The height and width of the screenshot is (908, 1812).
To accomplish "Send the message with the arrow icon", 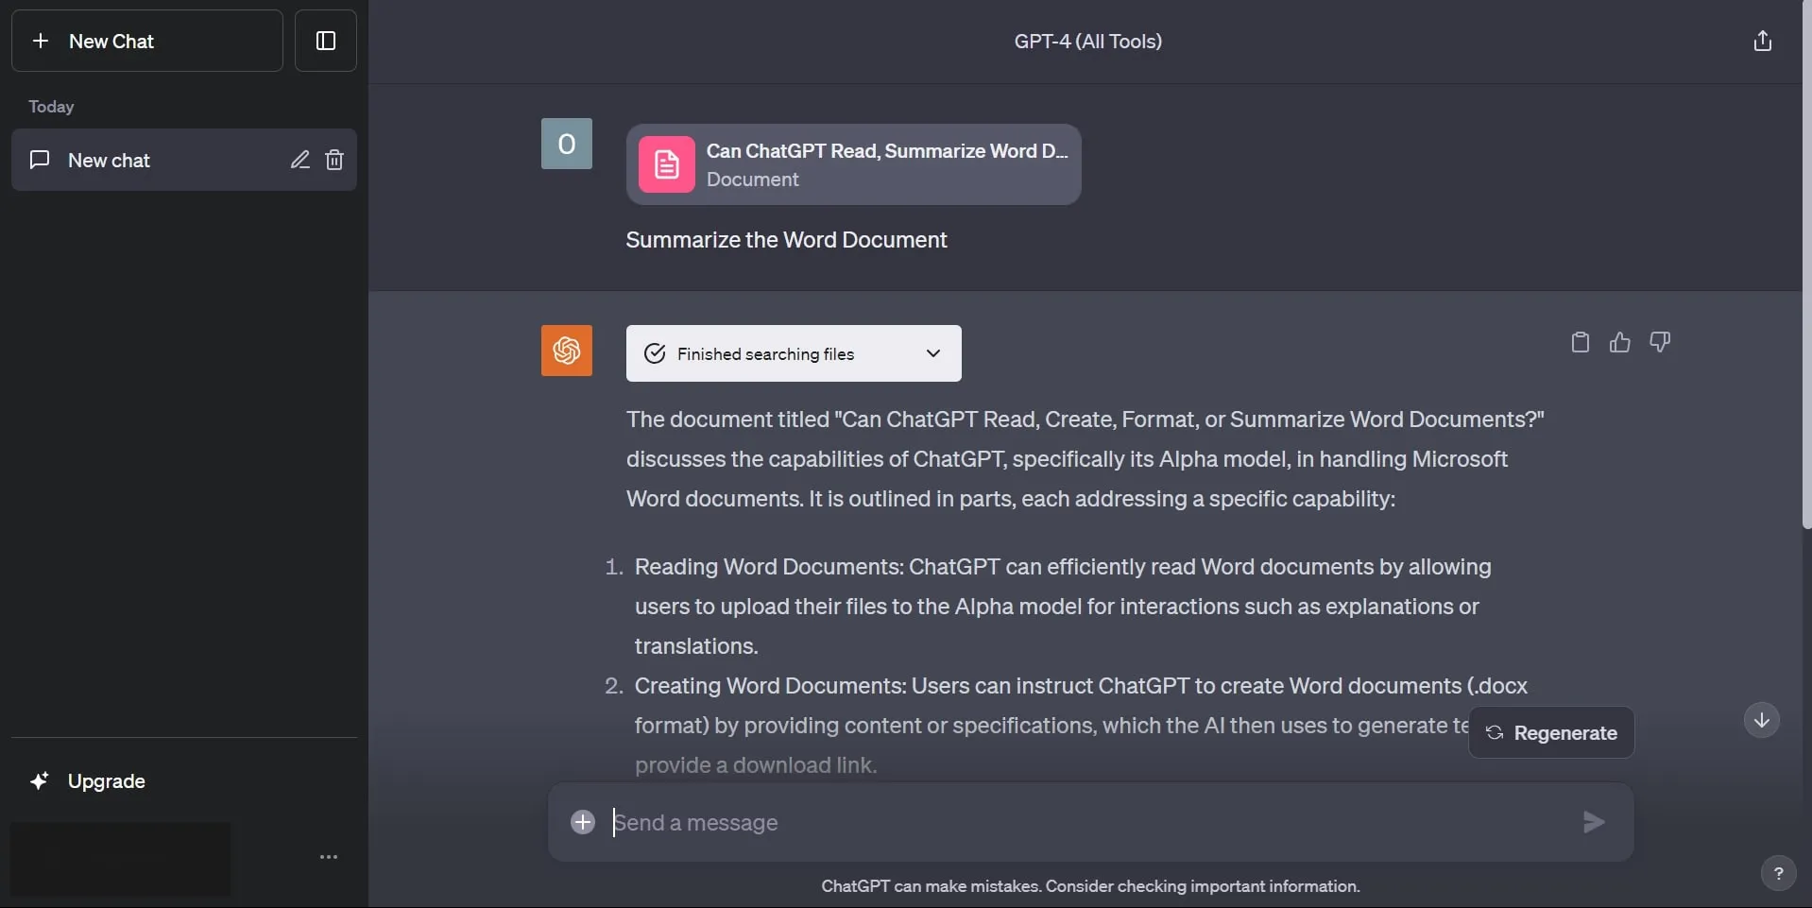I will coord(1594,822).
